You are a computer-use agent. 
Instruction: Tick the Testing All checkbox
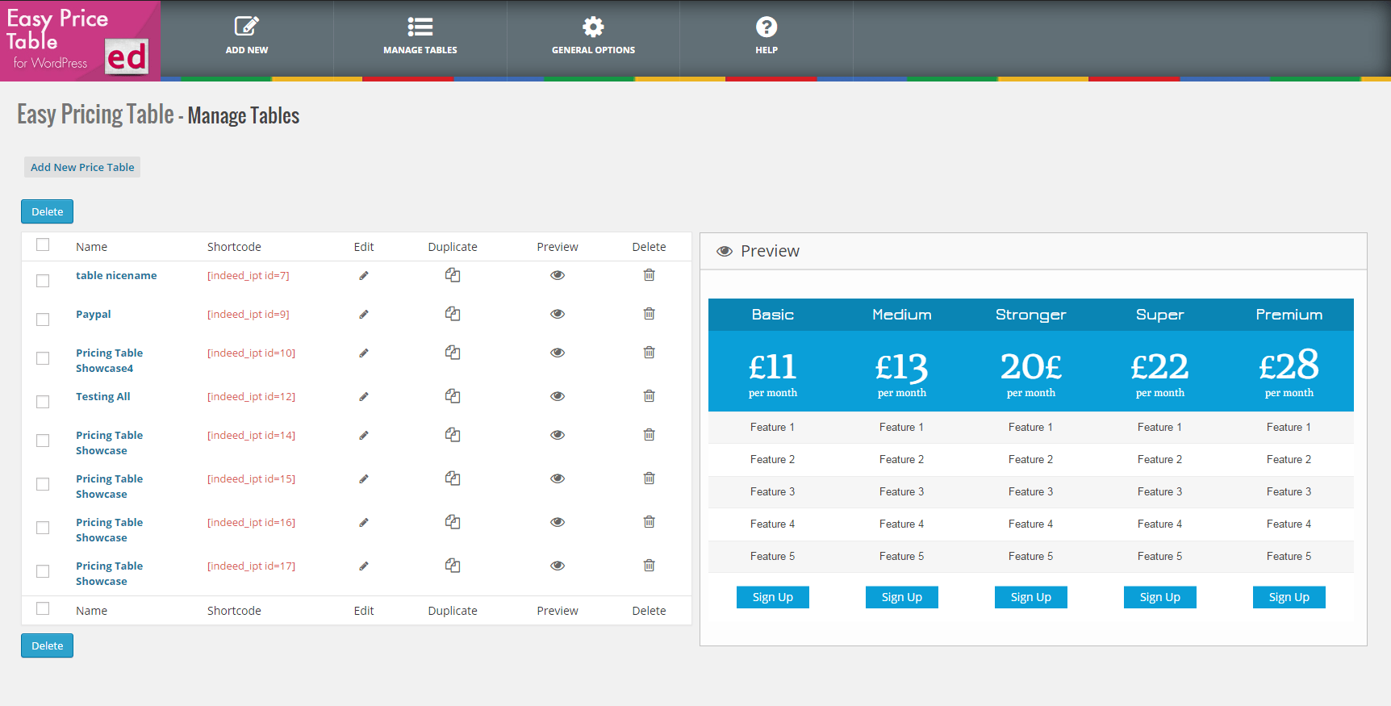pos(43,402)
